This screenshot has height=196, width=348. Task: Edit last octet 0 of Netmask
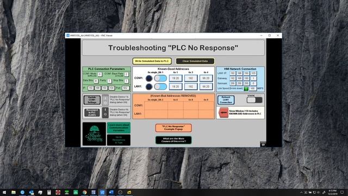pos(253,83)
